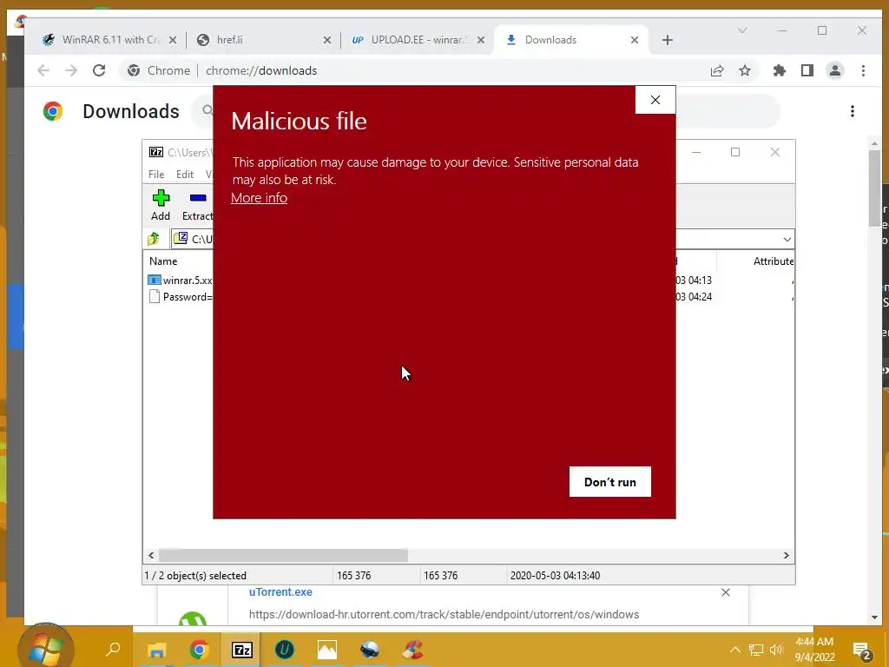Screen dimensions: 889x667
Task: Open the utorrent download source URL
Action: (x=444, y=614)
